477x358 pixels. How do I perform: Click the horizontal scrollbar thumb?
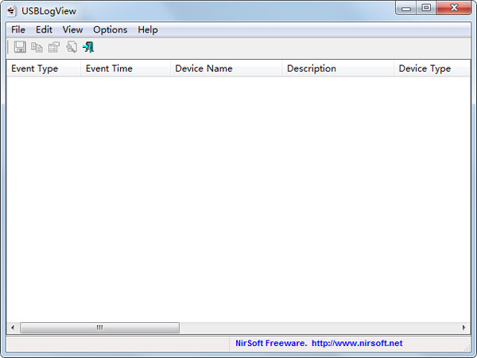click(99, 327)
